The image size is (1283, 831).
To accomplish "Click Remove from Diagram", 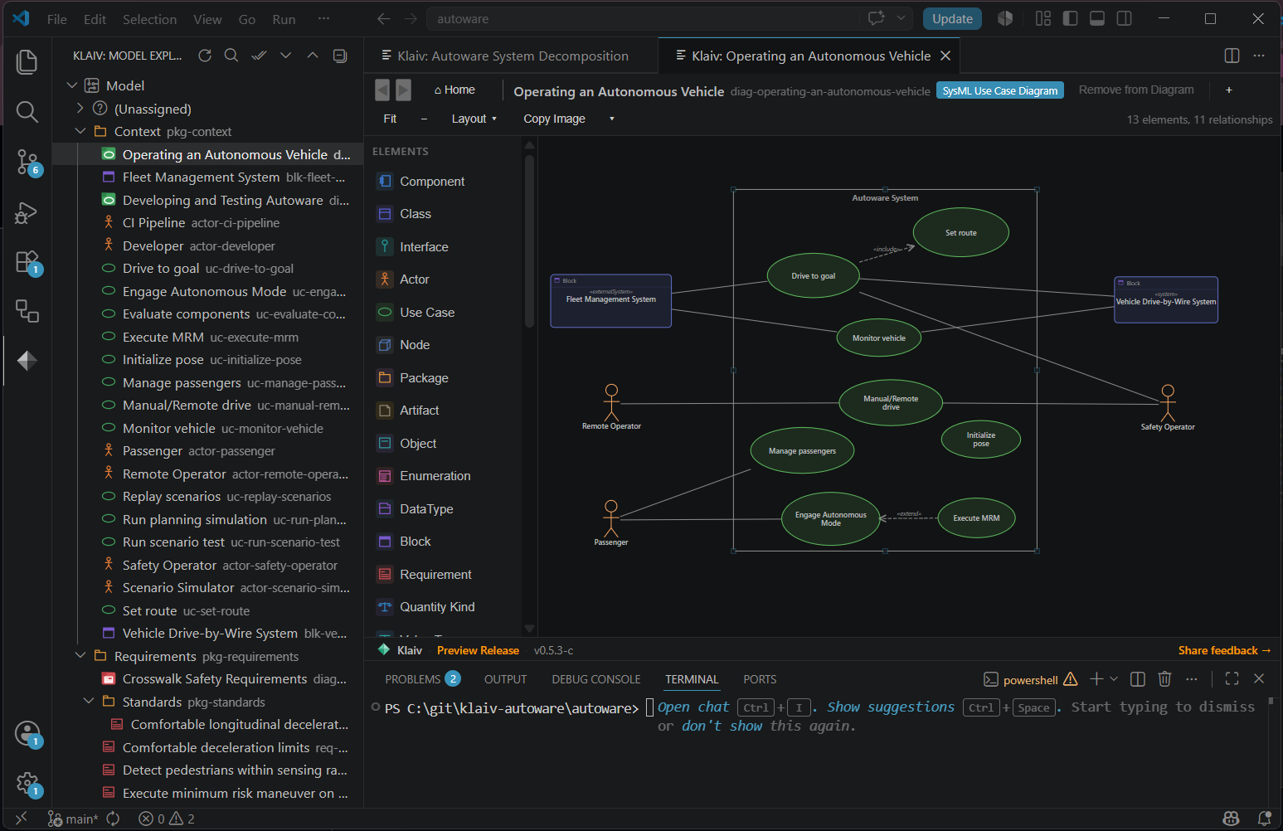I will tap(1136, 90).
